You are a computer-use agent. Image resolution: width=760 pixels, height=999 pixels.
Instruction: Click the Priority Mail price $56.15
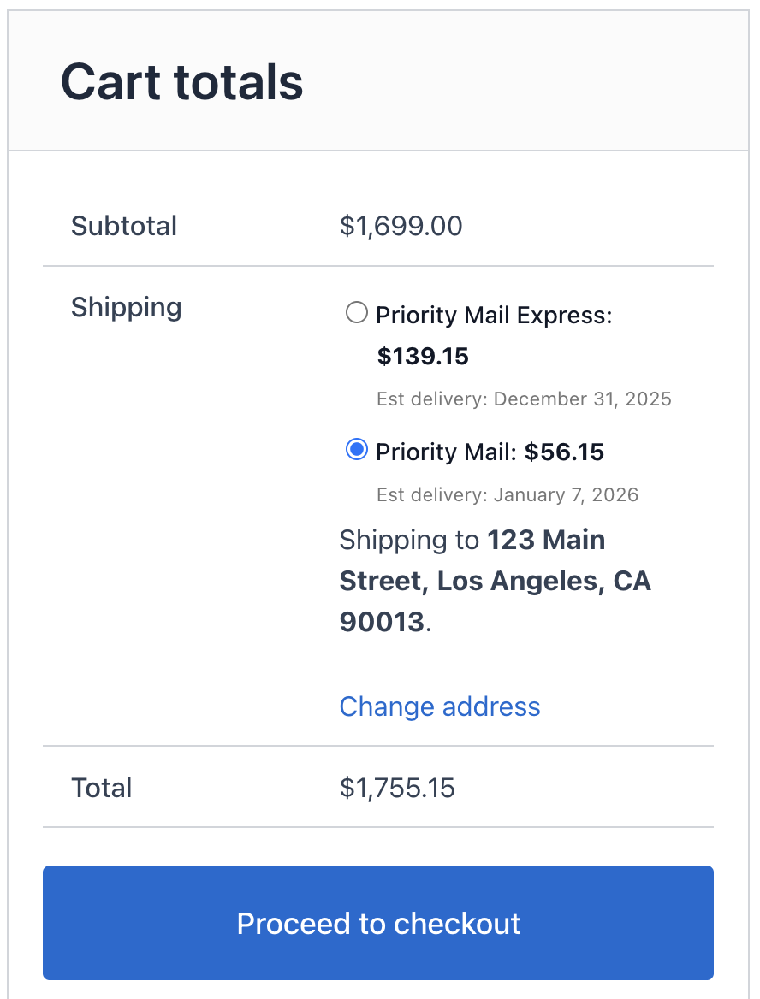tap(564, 452)
